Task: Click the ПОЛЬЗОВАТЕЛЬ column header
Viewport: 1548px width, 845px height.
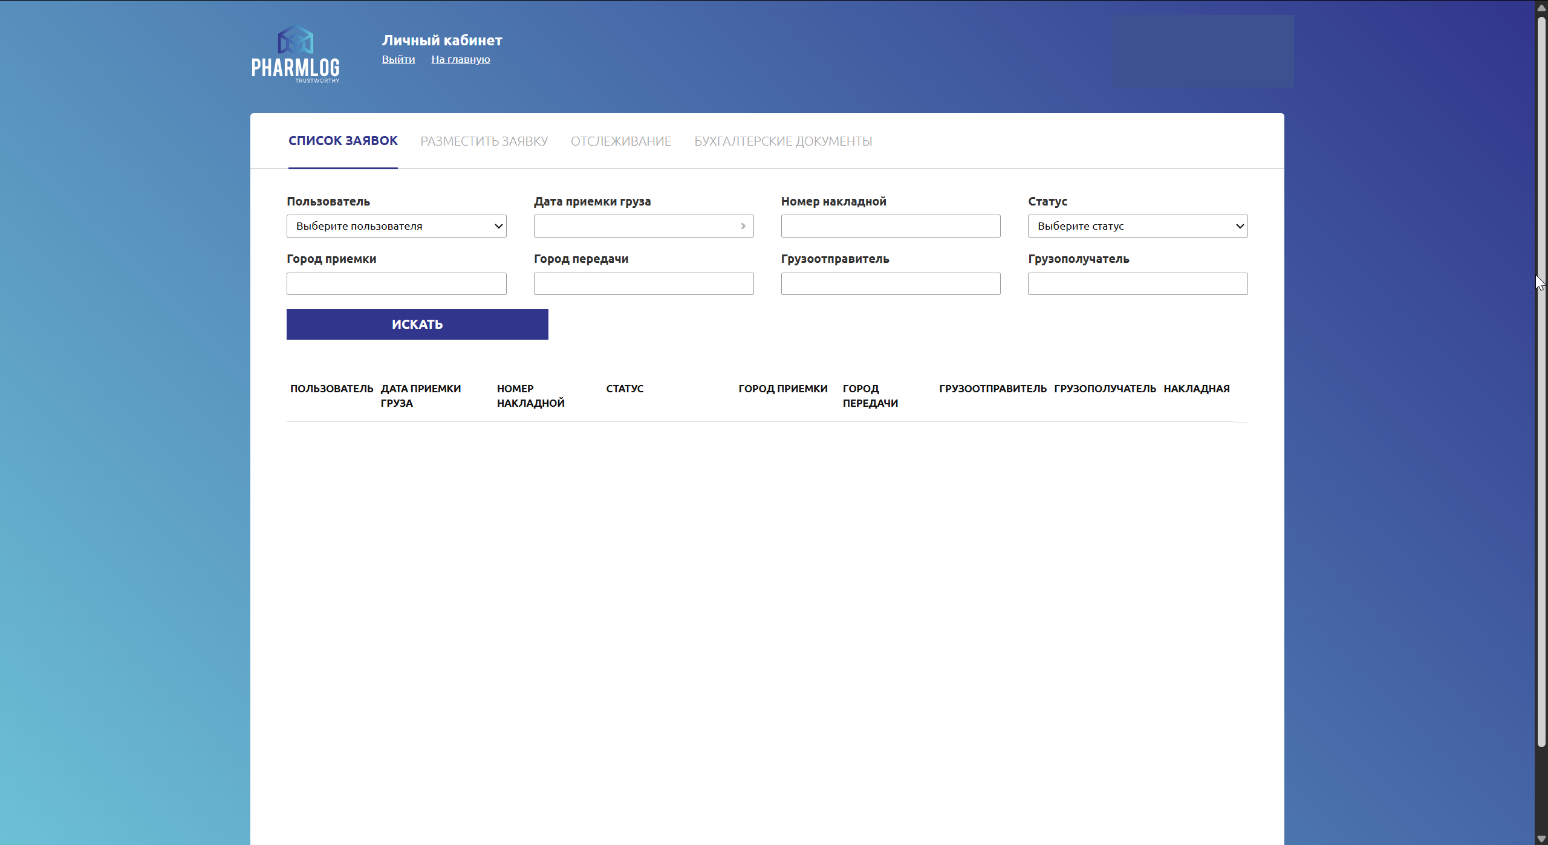Action: [332, 389]
